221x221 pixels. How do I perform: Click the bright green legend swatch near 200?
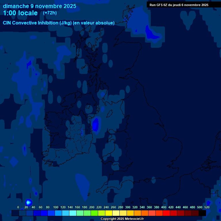point(94,213)
